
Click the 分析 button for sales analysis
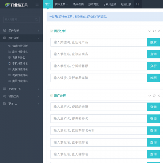tap(153, 66)
